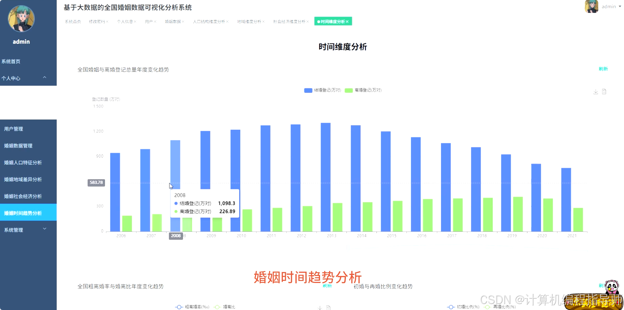Select 婚姻时间趋势分析 in the sidebar
The height and width of the screenshot is (310, 624).
28,213
